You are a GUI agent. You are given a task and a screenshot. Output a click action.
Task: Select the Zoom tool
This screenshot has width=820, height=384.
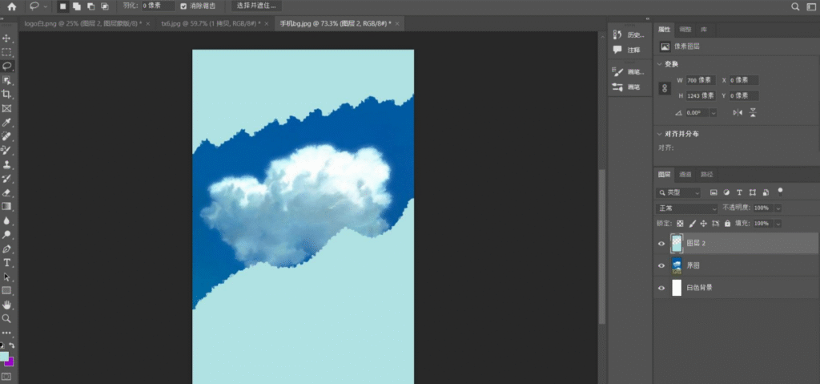[6, 318]
